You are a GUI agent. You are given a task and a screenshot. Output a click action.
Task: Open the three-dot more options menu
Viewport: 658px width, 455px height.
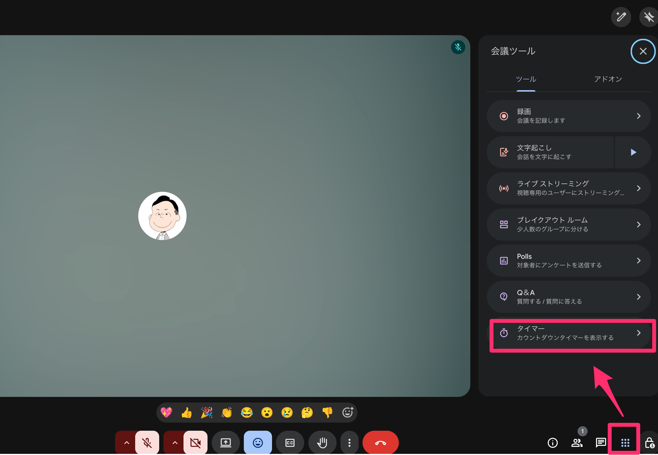[349, 443]
